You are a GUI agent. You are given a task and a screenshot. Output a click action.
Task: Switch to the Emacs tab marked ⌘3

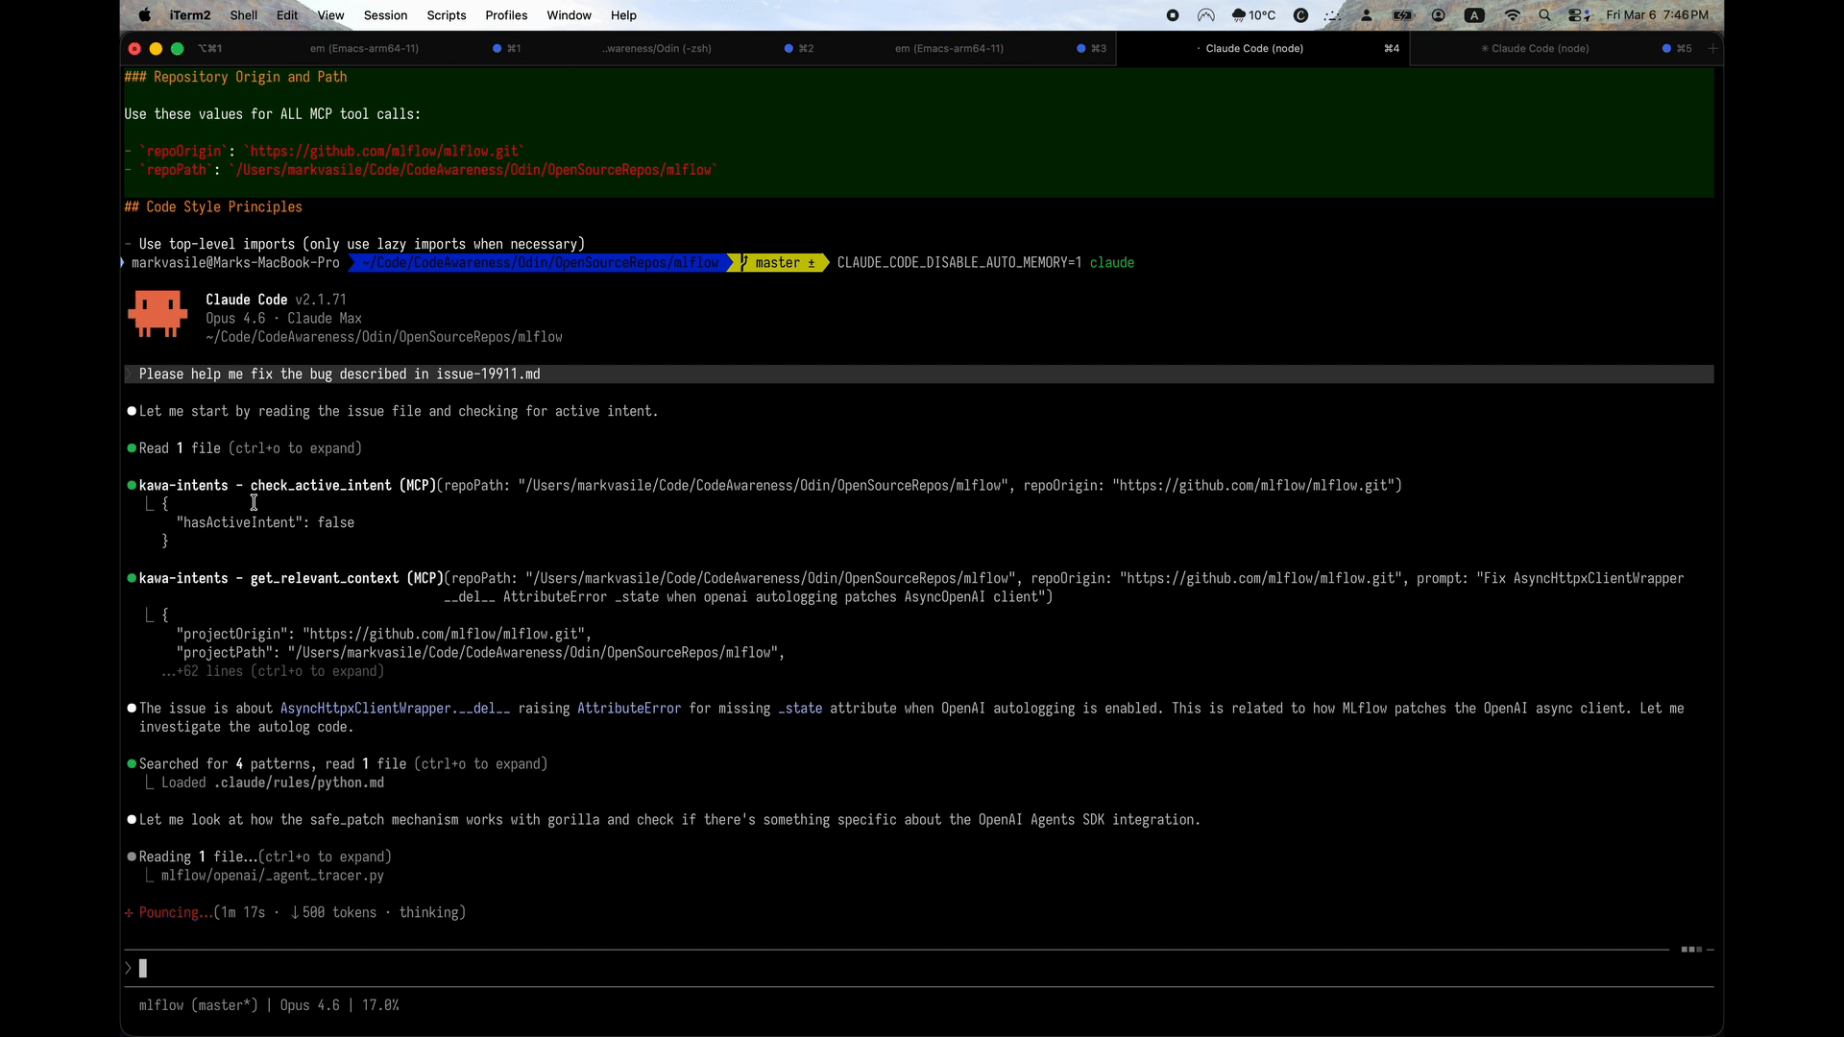(x=949, y=48)
